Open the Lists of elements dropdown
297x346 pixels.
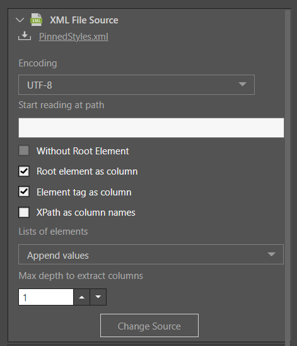[151, 254]
